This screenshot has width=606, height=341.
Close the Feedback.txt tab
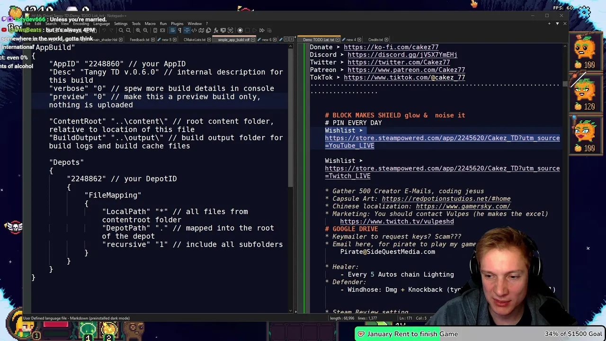tap(153, 40)
